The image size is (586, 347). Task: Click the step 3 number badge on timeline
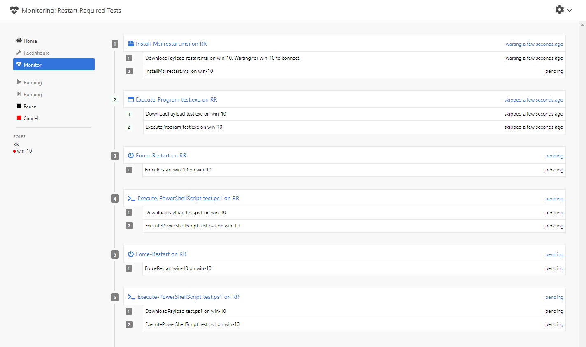[115, 156]
